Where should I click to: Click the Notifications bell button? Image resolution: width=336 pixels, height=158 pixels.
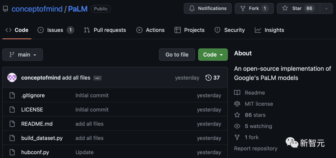(208, 8)
